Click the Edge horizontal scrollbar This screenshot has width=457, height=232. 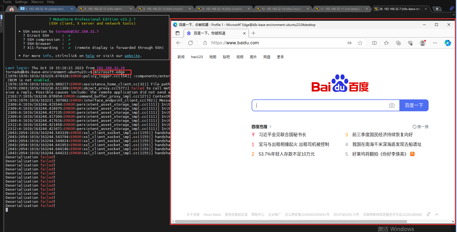pyautogui.click(x=291, y=221)
